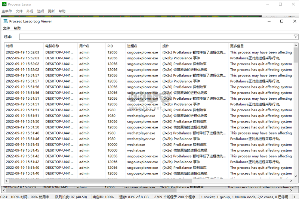The width and height of the screenshot is (299, 199).
Task: Select the 15:51:40 sogouexplorer.exe 抑制结束 row
Action: click(x=149, y=168)
